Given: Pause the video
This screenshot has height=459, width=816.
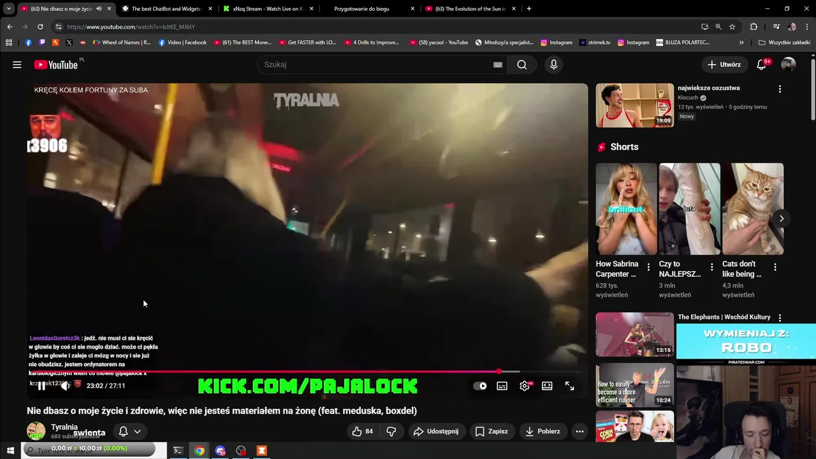Looking at the screenshot, I should 41,386.
